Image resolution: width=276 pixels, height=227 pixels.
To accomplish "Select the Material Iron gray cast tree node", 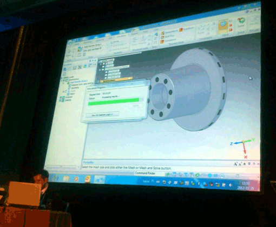I will coord(81,84).
